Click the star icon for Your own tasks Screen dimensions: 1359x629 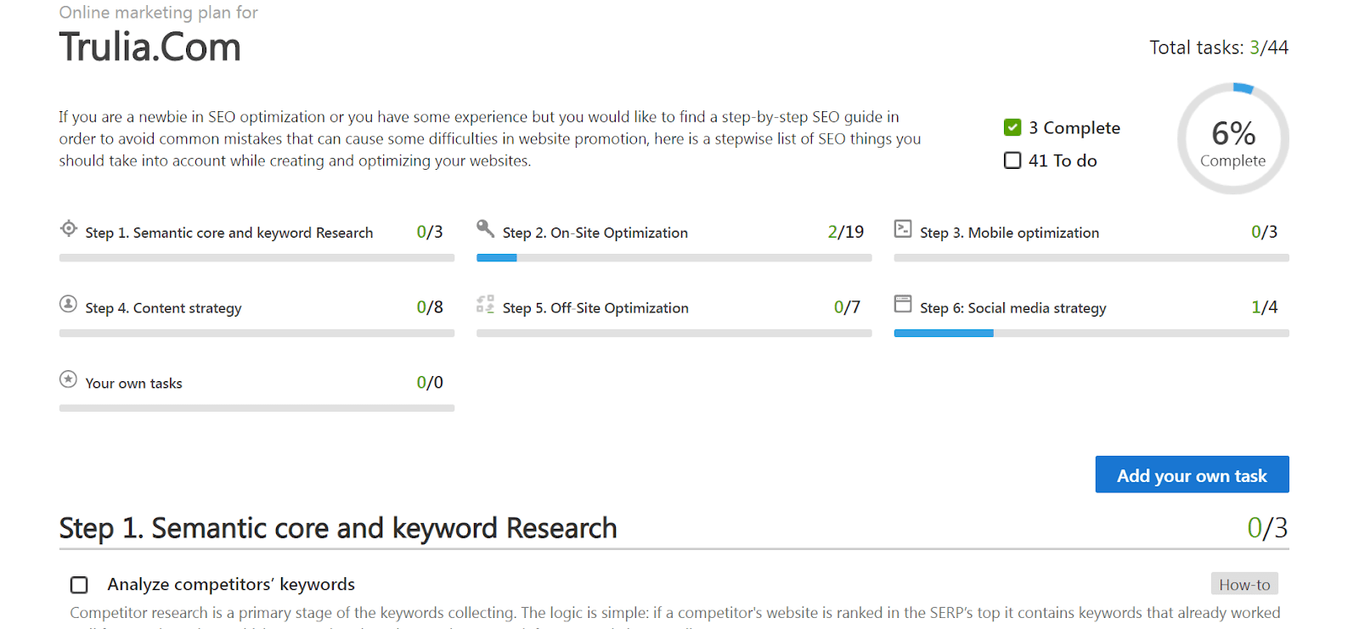pyautogui.click(x=69, y=379)
